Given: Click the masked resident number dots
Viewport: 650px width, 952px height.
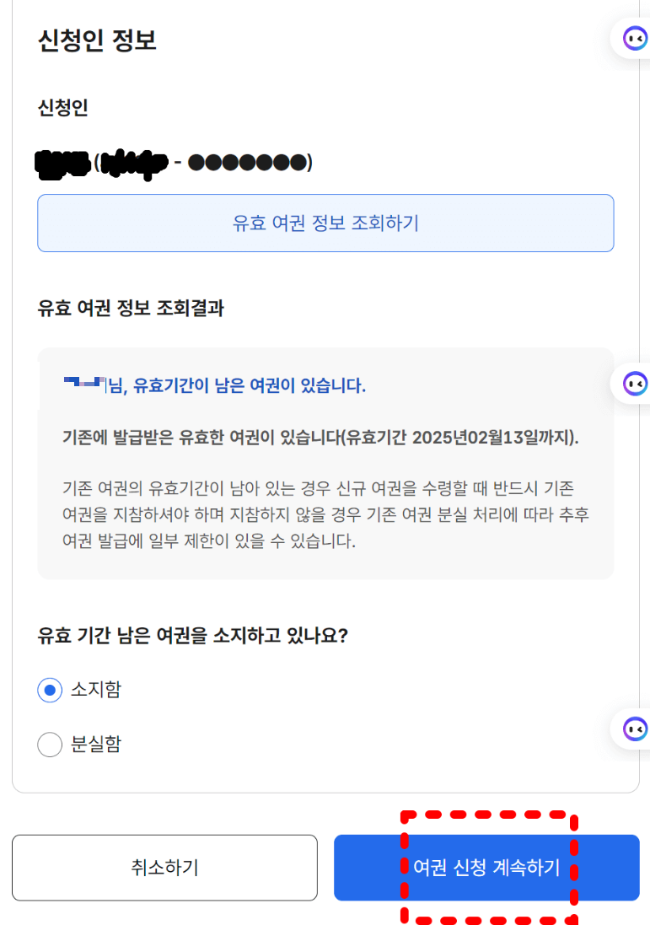Looking at the screenshot, I should (x=248, y=163).
